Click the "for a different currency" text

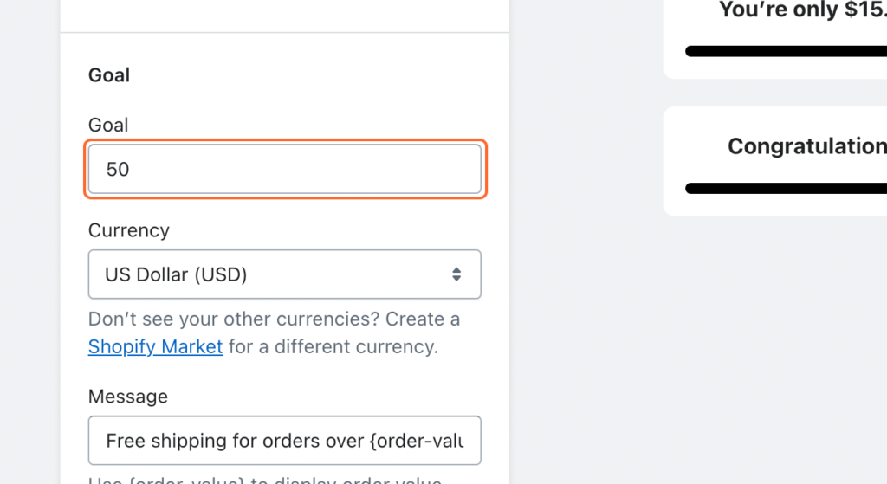333,346
